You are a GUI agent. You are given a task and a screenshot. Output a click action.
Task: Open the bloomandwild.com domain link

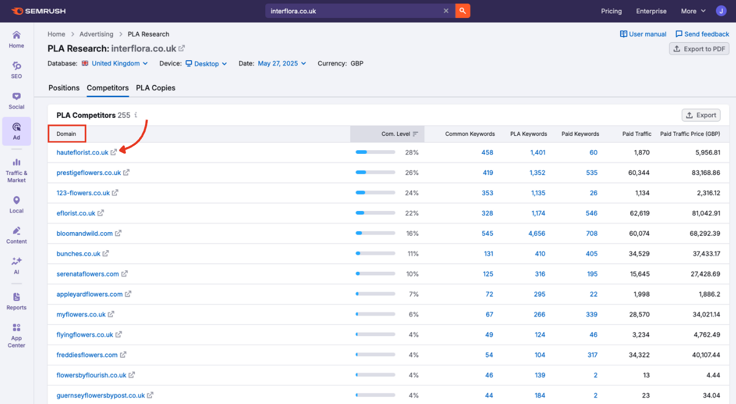[85, 233]
